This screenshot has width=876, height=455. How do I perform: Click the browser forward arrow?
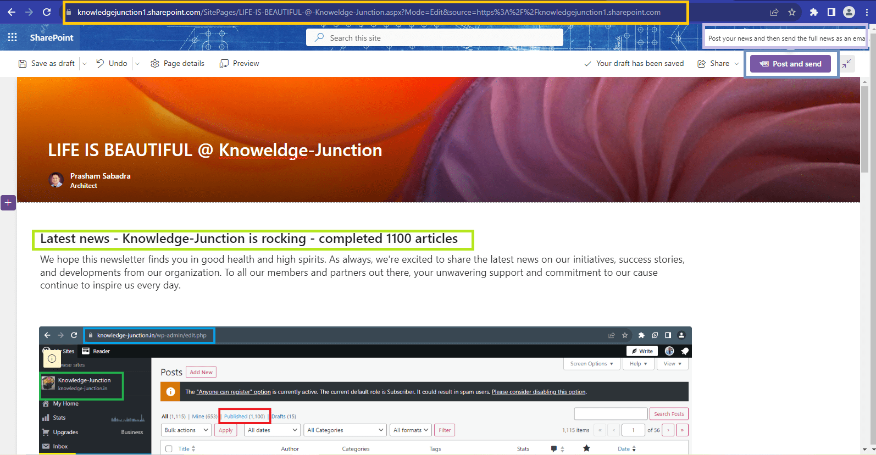click(x=29, y=12)
